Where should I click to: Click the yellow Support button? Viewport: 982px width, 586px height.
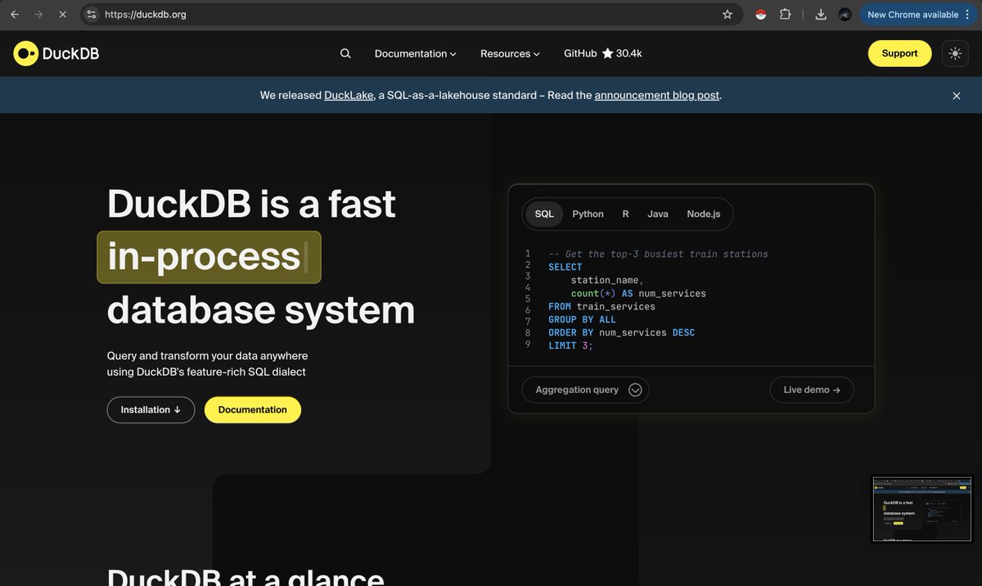pyautogui.click(x=899, y=53)
